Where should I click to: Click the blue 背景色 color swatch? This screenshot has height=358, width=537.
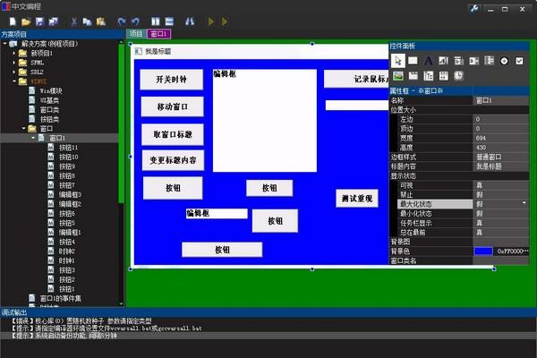point(483,251)
